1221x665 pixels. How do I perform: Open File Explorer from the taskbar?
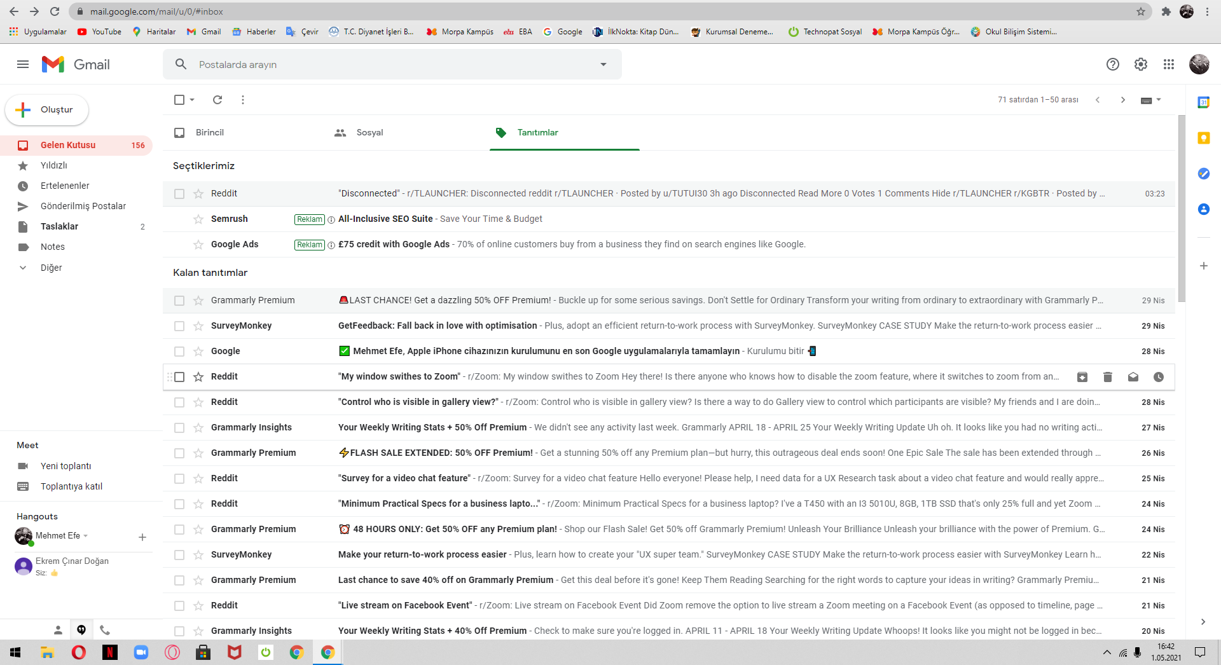pos(48,652)
